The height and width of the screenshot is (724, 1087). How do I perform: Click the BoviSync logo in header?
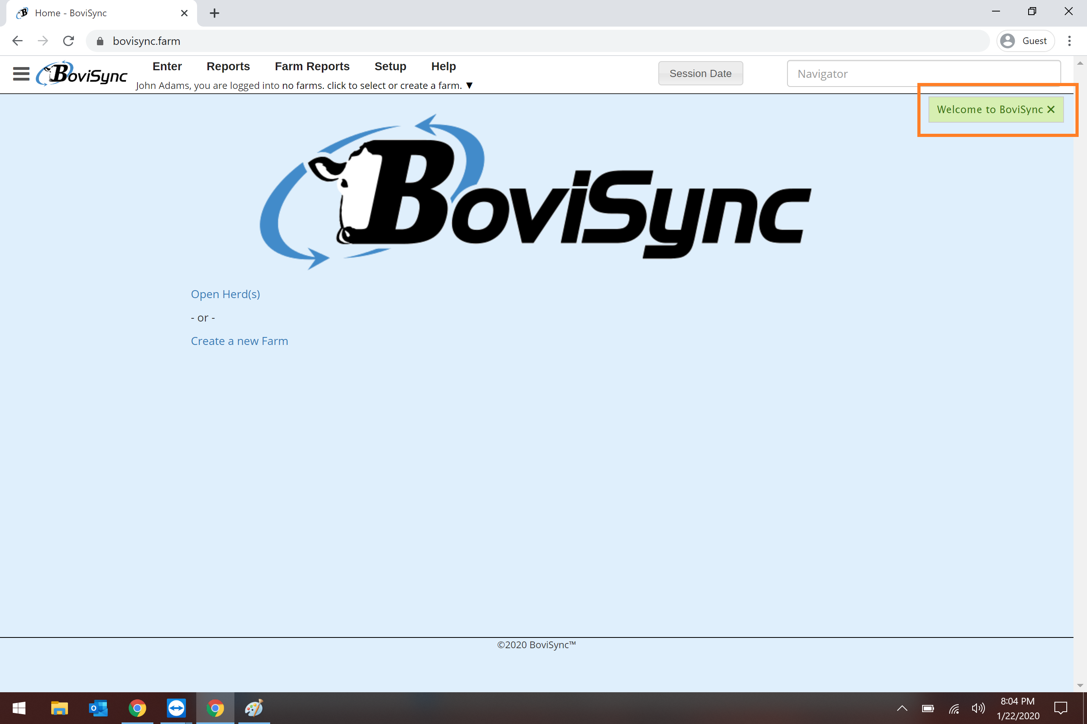point(82,74)
